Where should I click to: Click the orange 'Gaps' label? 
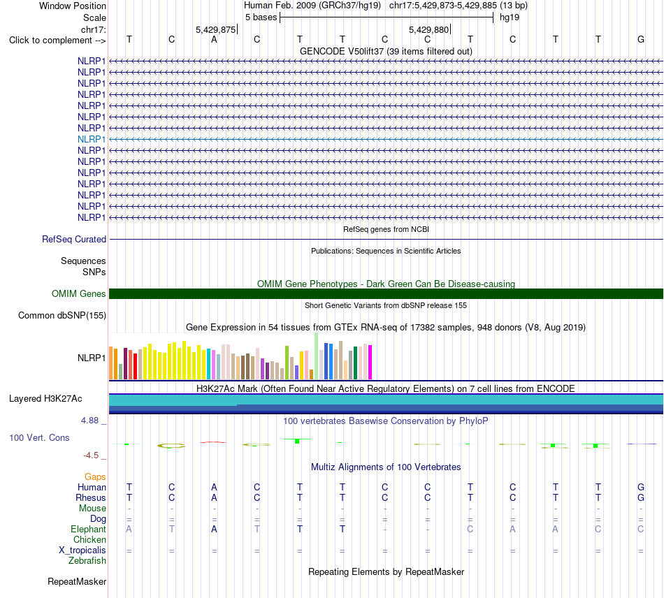pyautogui.click(x=95, y=477)
